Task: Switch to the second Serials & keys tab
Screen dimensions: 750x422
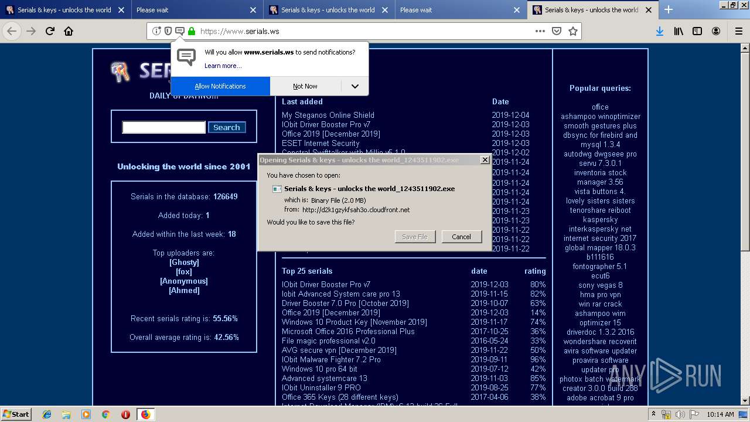Action: coord(329,10)
